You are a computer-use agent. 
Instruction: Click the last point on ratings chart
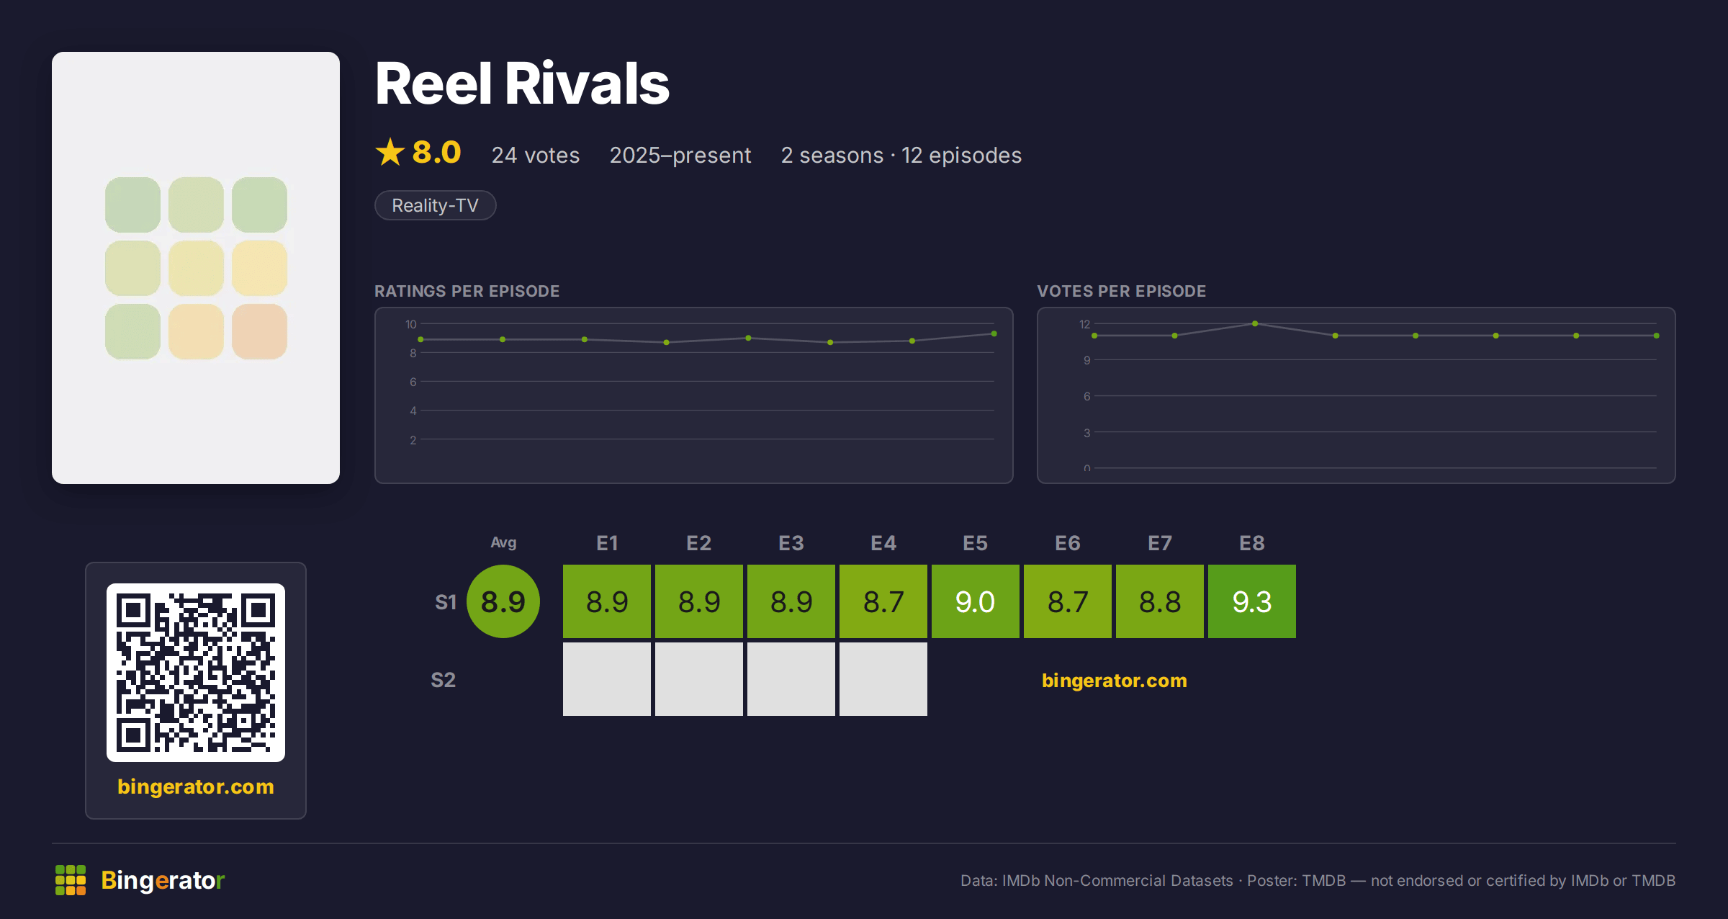(994, 333)
